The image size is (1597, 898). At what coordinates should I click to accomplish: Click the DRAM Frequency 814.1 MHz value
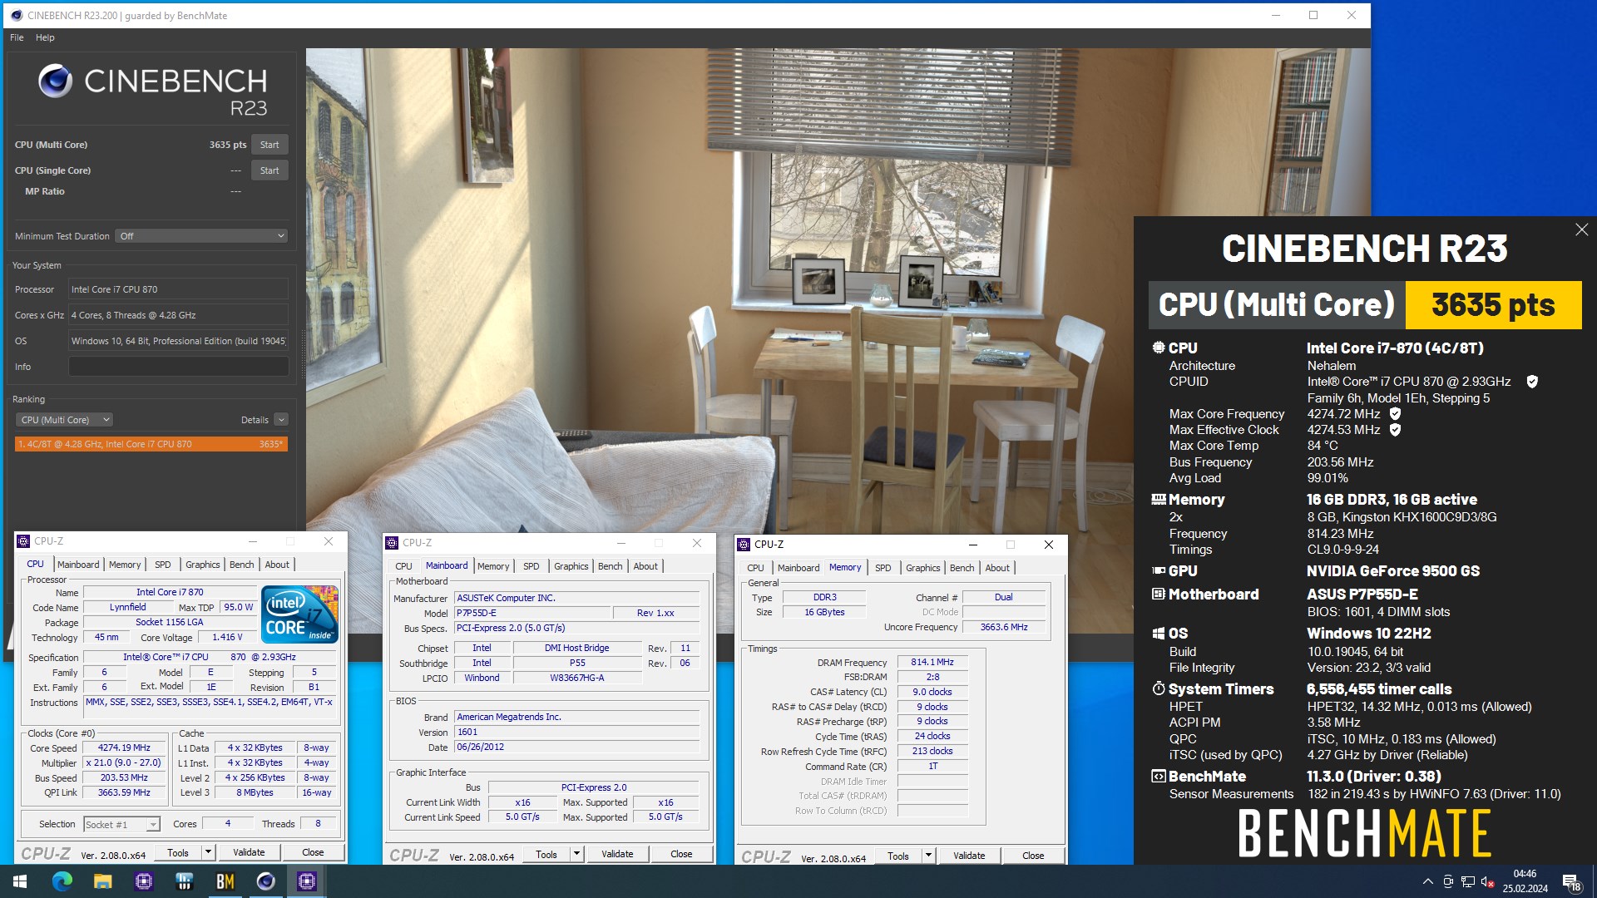click(x=932, y=663)
